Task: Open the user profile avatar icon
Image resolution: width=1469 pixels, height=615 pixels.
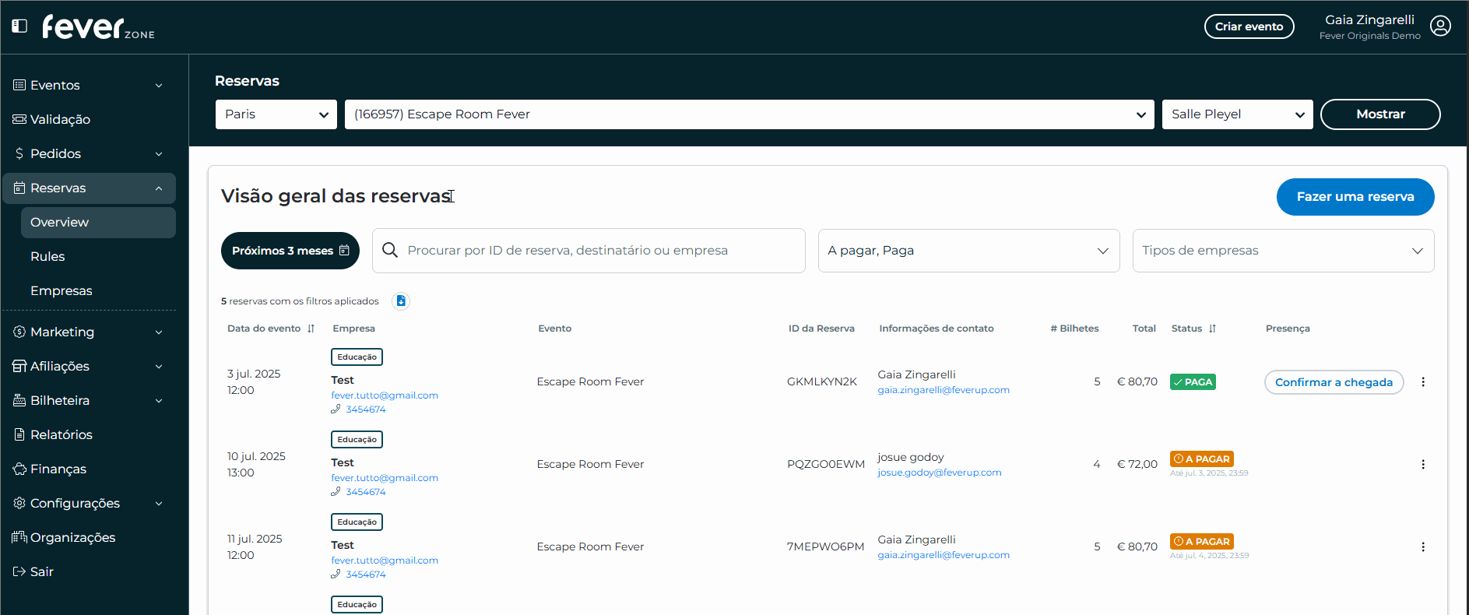Action: 1441,26
